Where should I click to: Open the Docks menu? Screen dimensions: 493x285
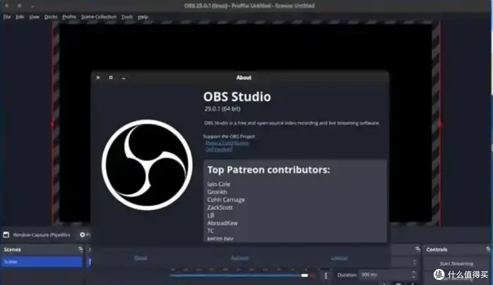(x=51, y=17)
